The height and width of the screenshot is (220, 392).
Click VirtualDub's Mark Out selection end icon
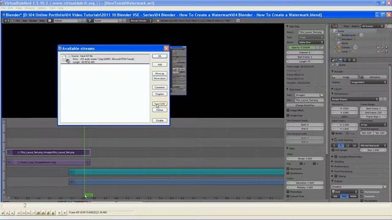coord(64,213)
